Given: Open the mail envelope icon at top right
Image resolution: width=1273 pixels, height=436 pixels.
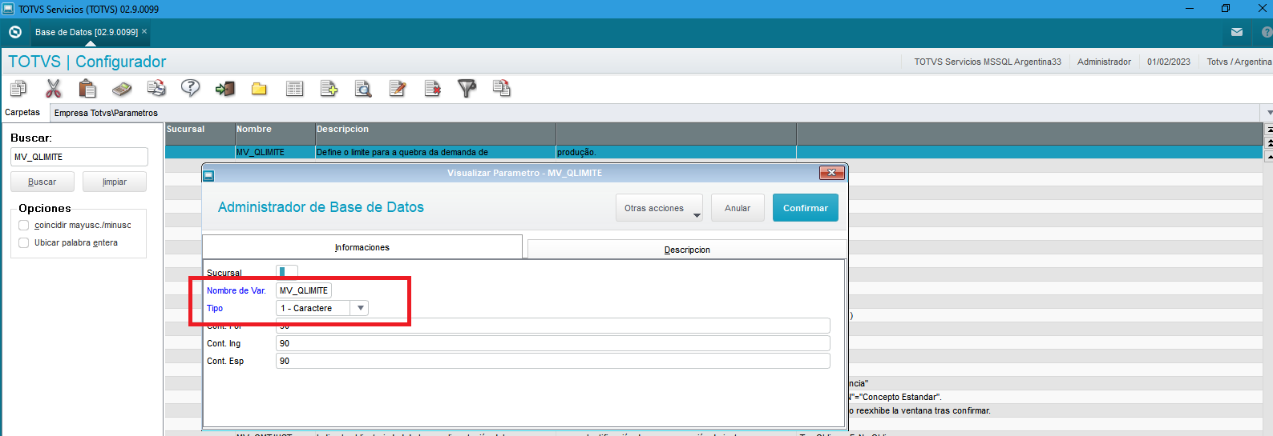Looking at the screenshot, I should point(1237,32).
